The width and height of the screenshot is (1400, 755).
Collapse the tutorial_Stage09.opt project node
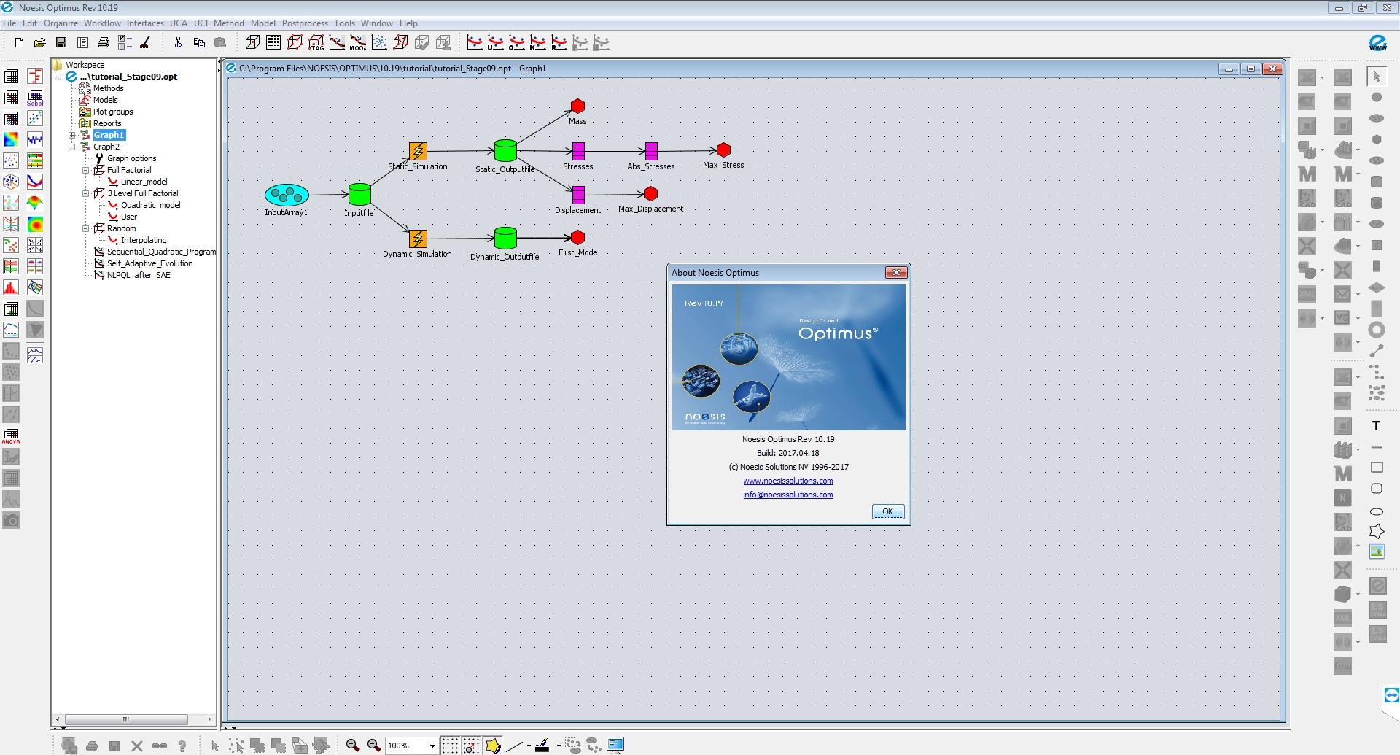click(58, 77)
